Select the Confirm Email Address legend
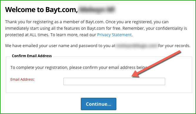Viewport: 196px width, 114px height. point(32,56)
